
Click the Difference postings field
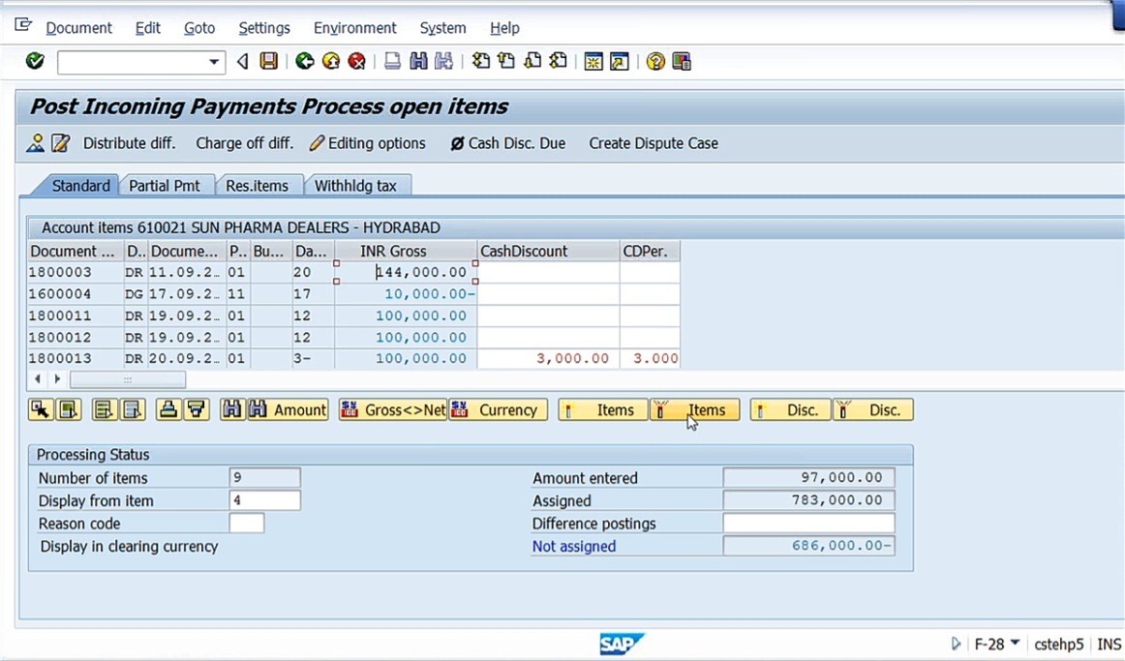click(808, 524)
